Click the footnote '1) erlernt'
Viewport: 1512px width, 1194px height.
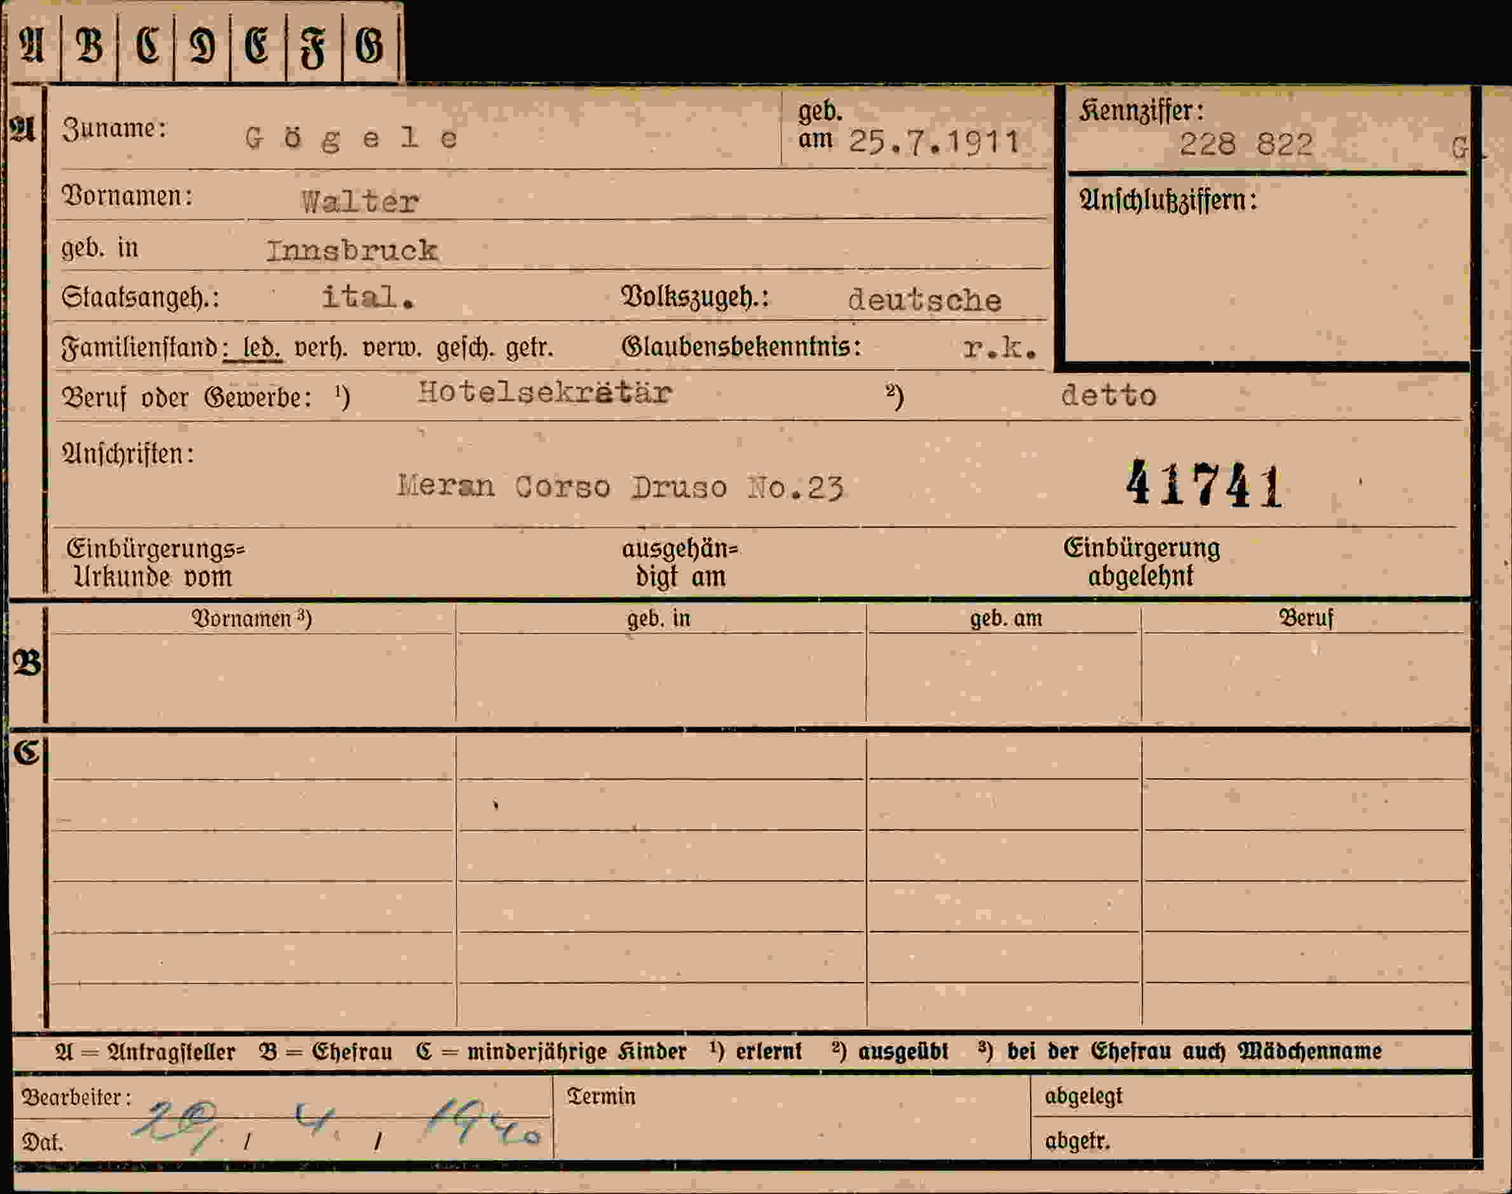756,1050
